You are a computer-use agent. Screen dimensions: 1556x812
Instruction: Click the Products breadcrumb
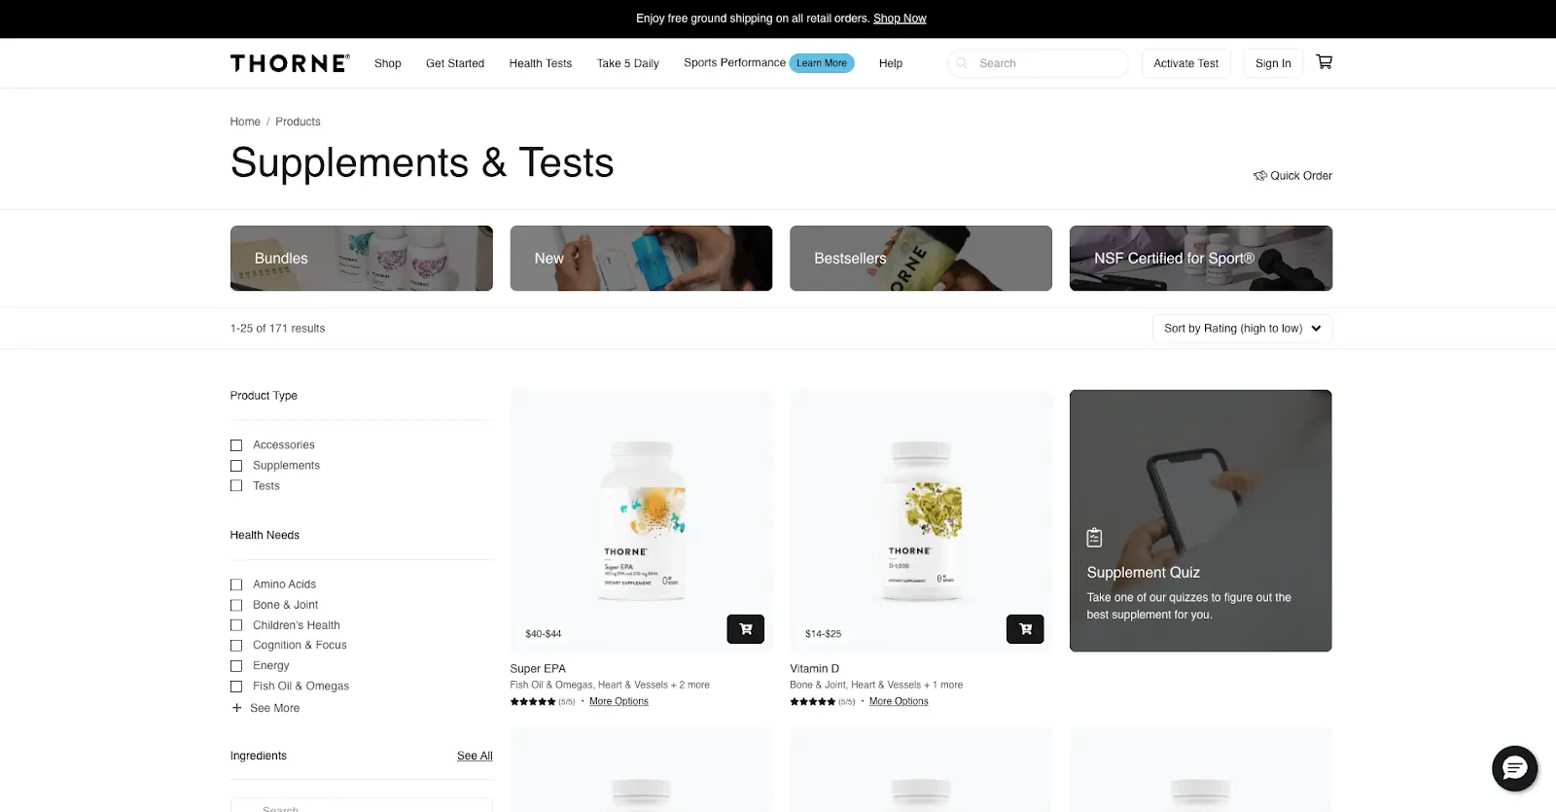tap(298, 122)
